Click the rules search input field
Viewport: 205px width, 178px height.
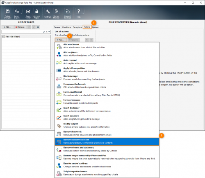click(x=22, y=32)
